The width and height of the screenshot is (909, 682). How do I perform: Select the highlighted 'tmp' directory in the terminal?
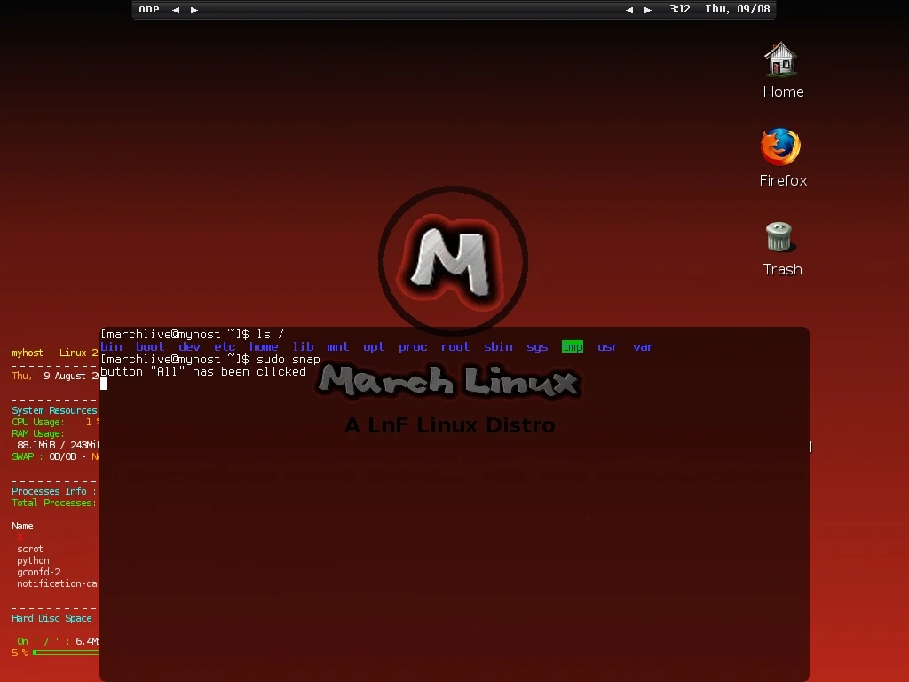(x=573, y=346)
